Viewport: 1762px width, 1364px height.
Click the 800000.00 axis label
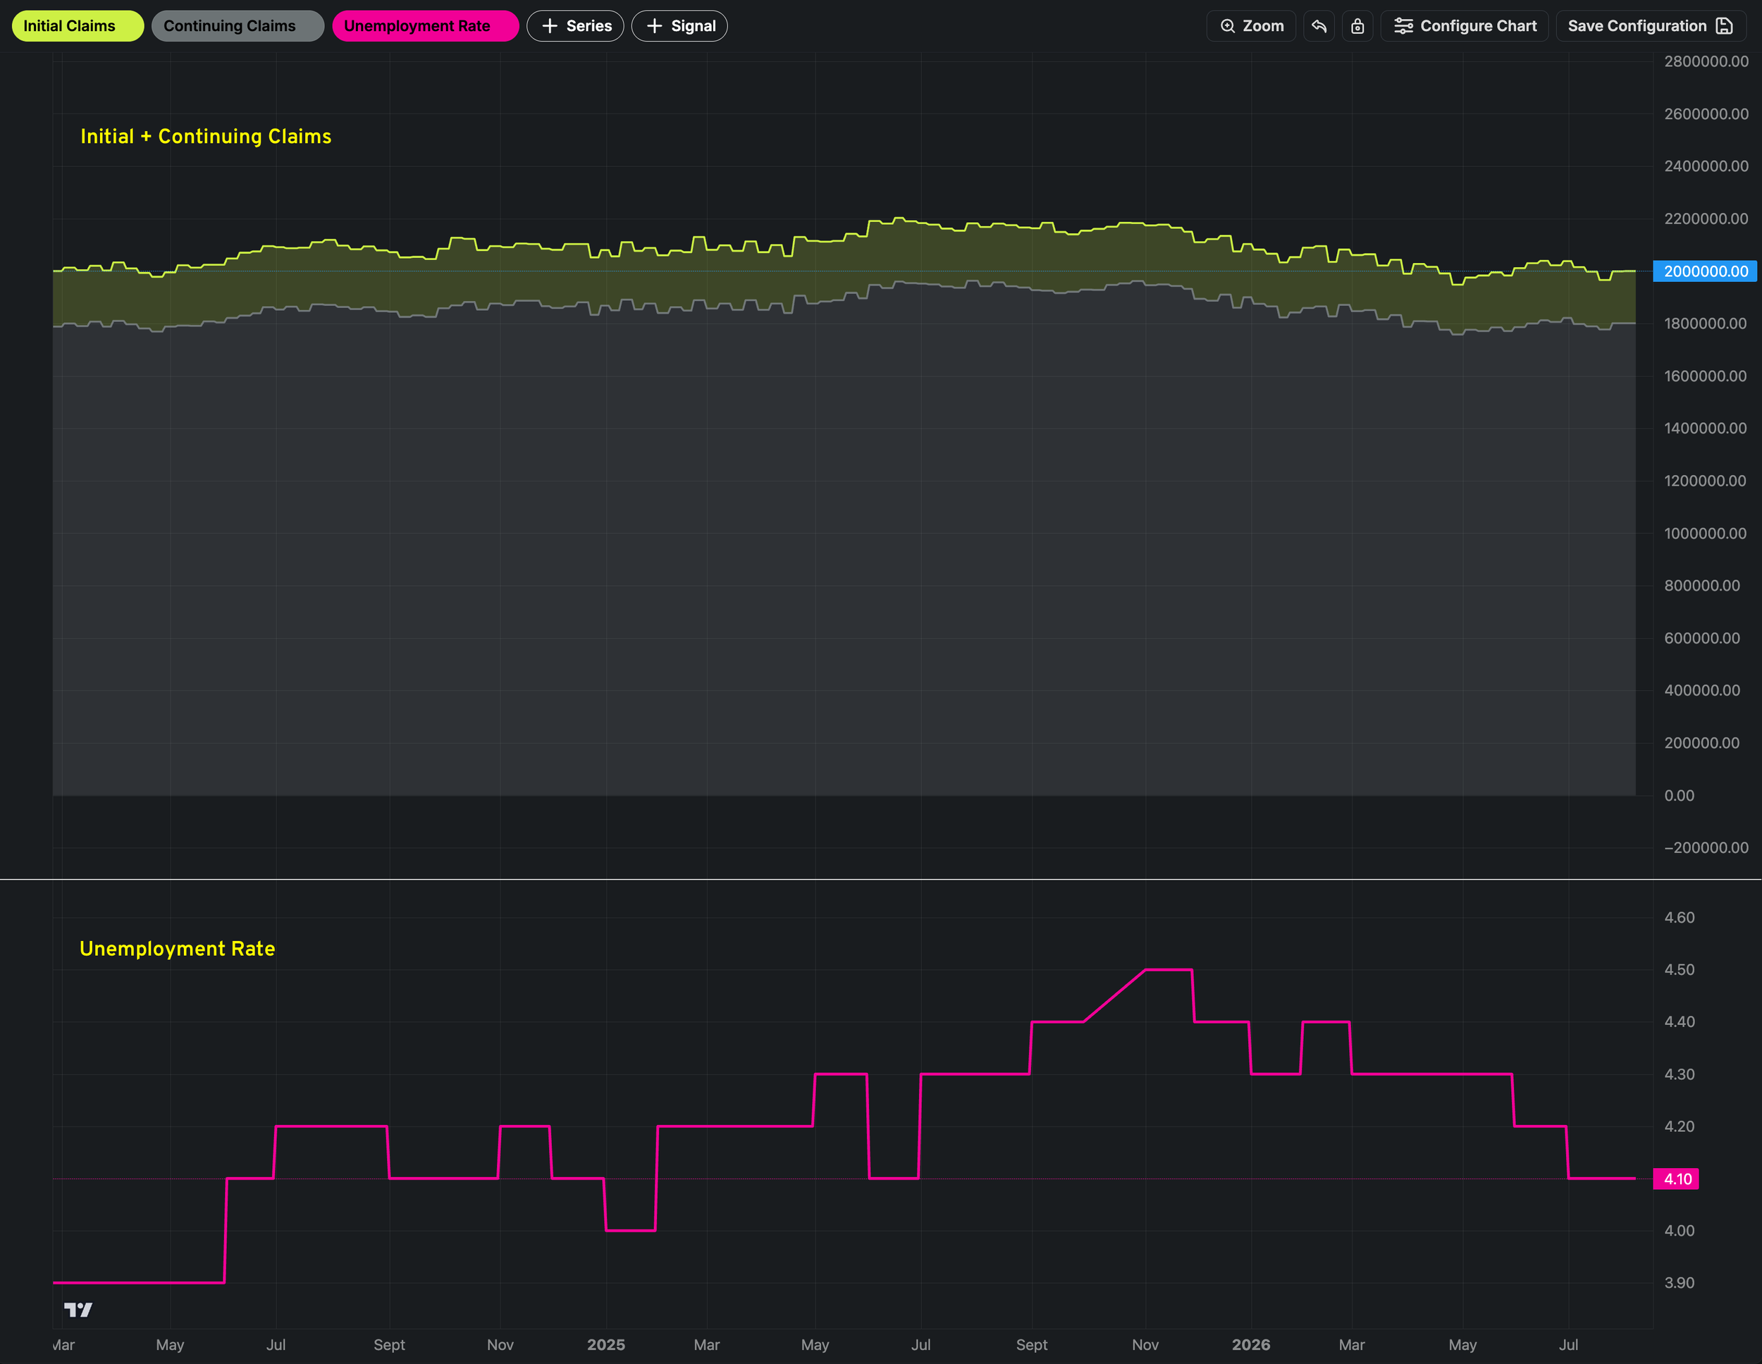point(1702,586)
